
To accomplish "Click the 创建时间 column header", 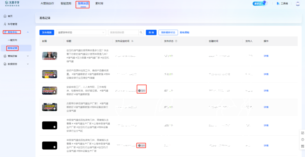I will pos(213,41).
